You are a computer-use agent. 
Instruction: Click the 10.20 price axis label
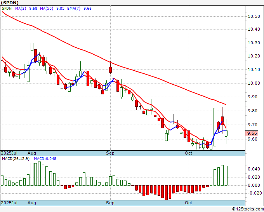(x=254, y=56)
